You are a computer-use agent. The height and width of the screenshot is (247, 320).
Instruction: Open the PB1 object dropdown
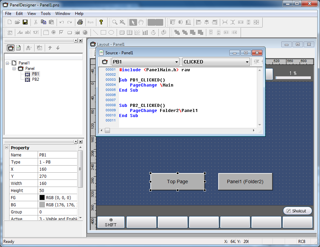[x=176, y=62]
